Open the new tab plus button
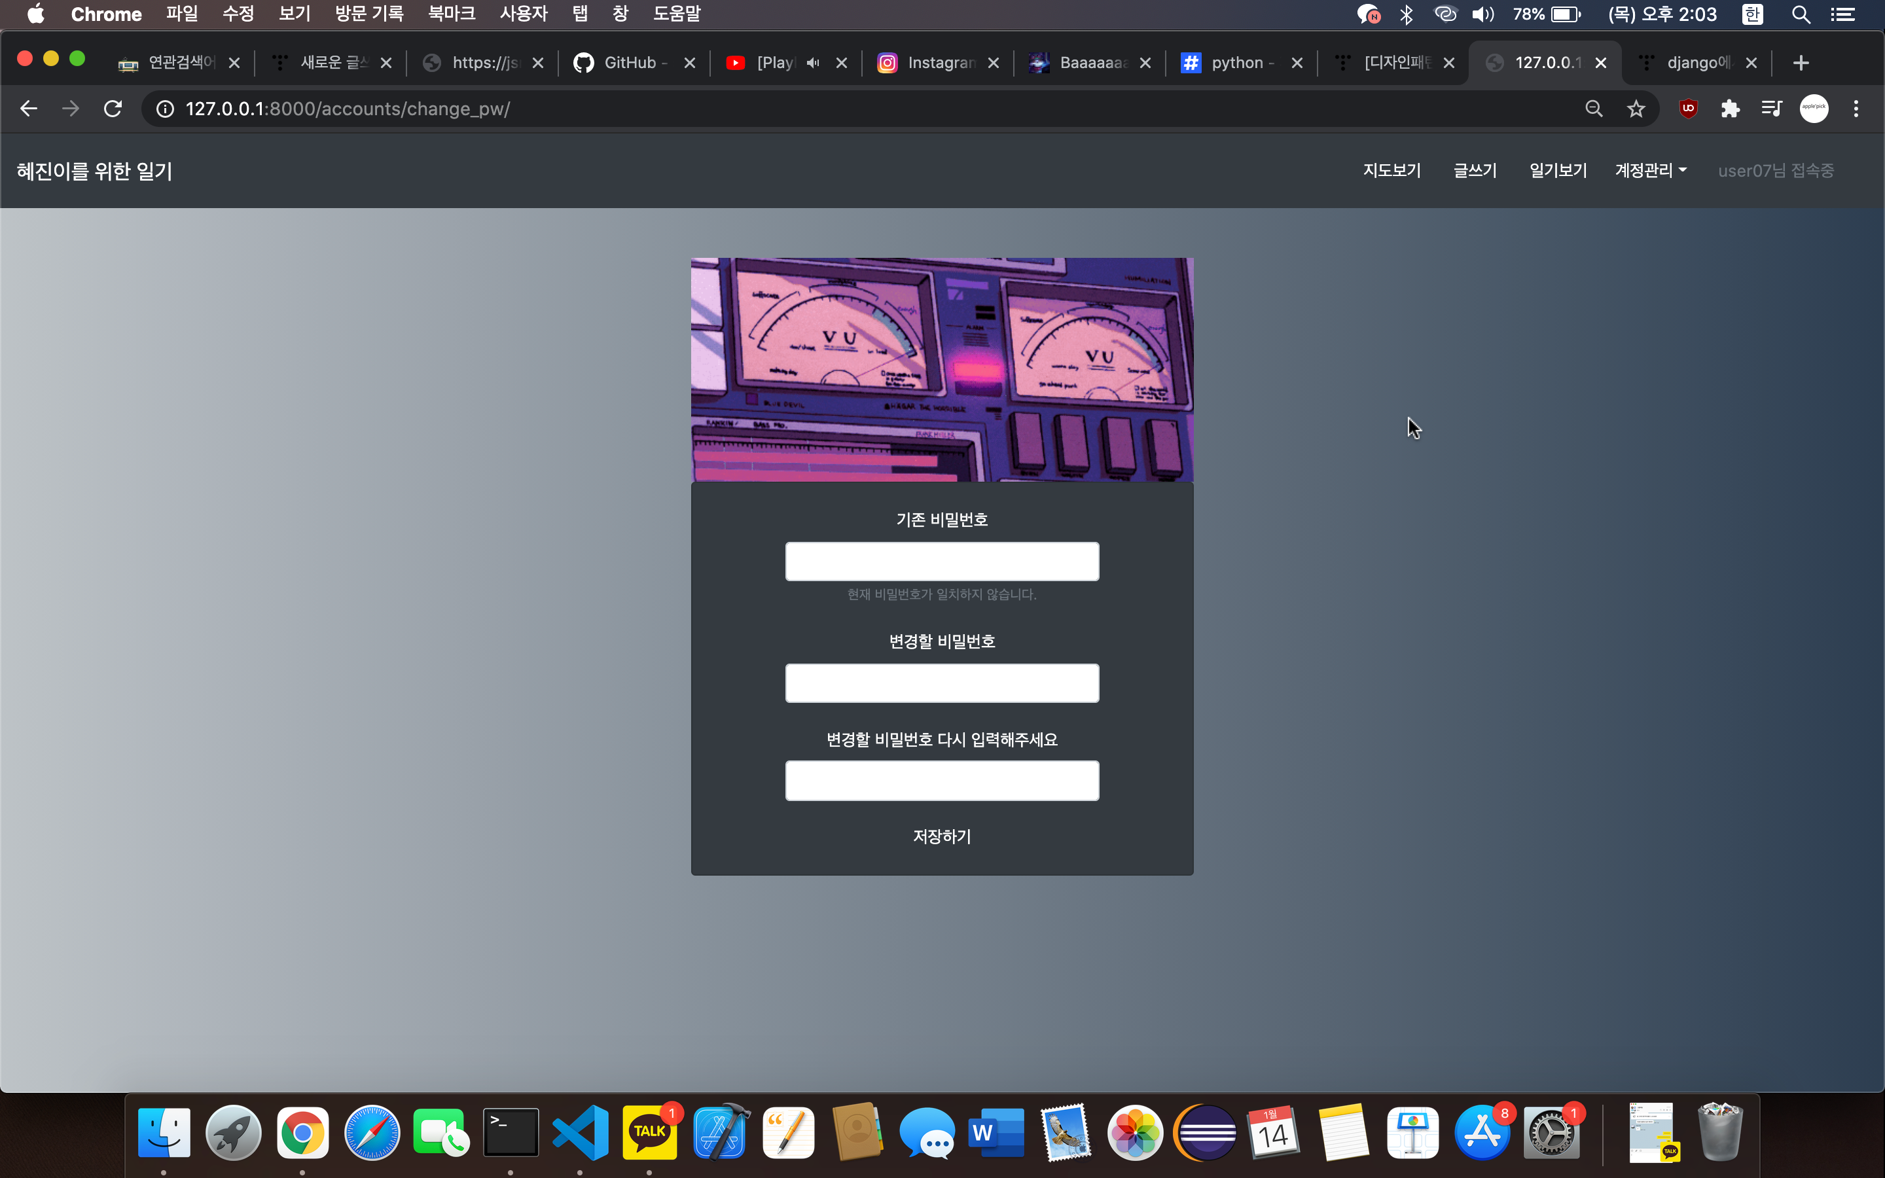The height and width of the screenshot is (1178, 1885). pyautogui.click(x=1800, y=63)
